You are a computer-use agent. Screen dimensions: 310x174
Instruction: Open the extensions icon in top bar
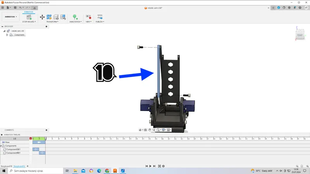tap(279, 8)
